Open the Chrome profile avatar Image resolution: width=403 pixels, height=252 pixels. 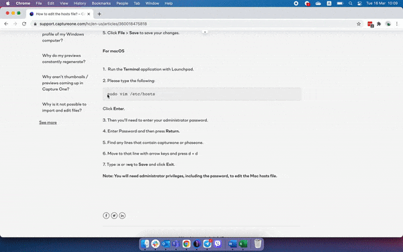388,24
